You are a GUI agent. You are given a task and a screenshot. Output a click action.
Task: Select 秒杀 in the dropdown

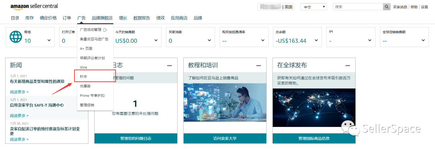(x=83, y=77)
